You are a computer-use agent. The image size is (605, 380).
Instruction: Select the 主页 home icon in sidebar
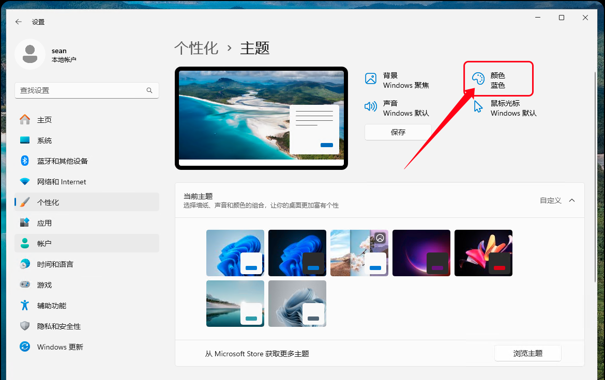[25, 119]
